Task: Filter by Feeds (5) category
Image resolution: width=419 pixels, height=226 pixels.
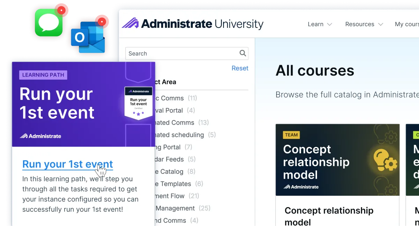Action: [x=175, y=159]
